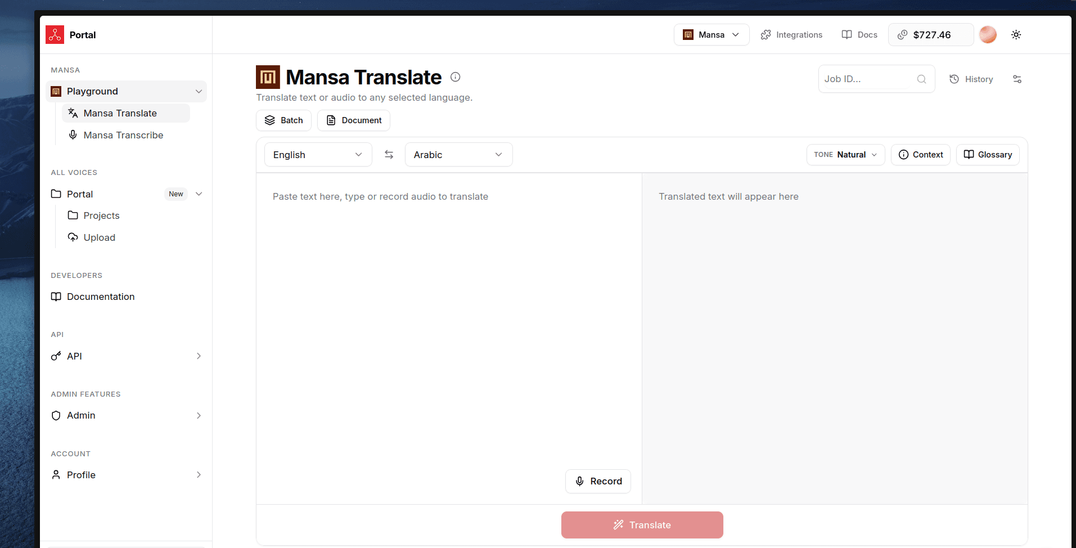1076x548 pixels.
Task: Click the Document file icon
Action: coord(331,120)
